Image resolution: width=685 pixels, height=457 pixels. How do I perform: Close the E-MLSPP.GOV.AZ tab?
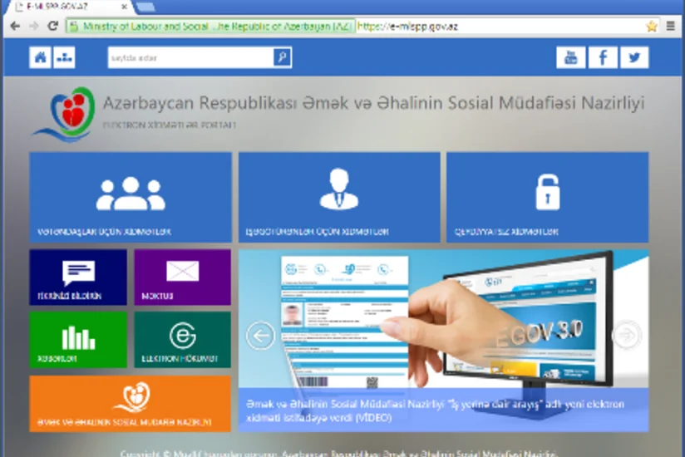click(x=124, y=7)
